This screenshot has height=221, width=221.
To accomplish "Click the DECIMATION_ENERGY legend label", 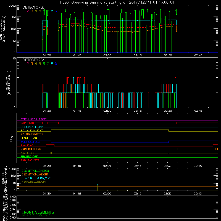I will point(35,171).
